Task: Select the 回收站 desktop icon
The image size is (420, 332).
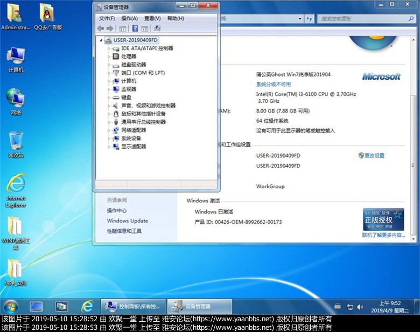Action: tap(16, 144)
